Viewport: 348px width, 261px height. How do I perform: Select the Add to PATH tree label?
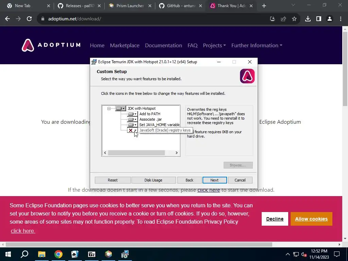point(150,114)
